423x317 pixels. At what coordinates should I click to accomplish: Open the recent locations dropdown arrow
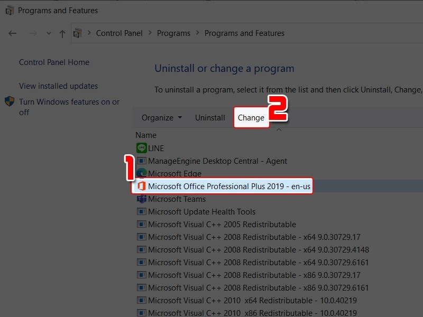(49, 33)
